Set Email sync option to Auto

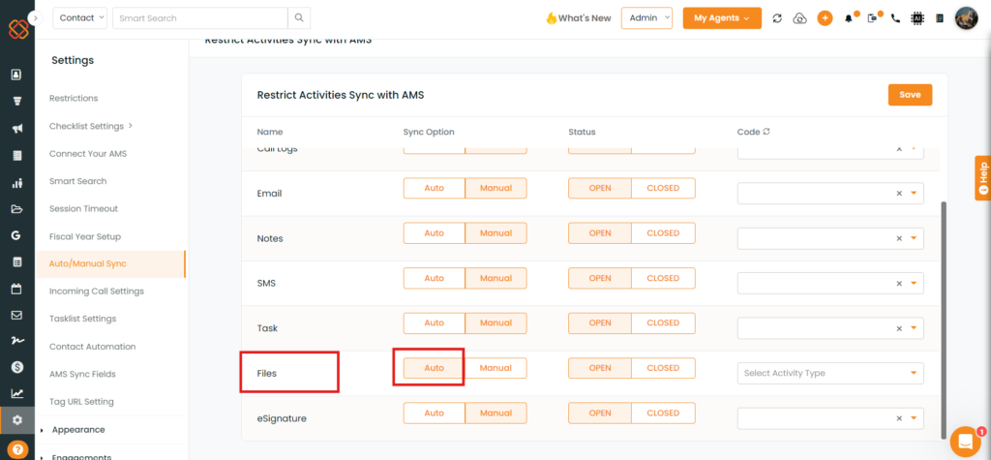pyautogui.click(x=435, y=188)
